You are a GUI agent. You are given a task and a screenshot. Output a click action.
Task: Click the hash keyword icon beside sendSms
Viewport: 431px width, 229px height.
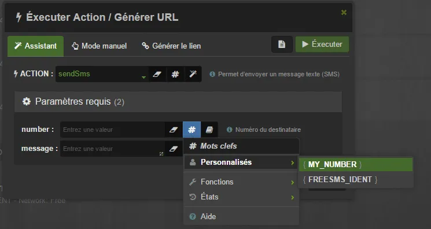(x=175, y=74)
